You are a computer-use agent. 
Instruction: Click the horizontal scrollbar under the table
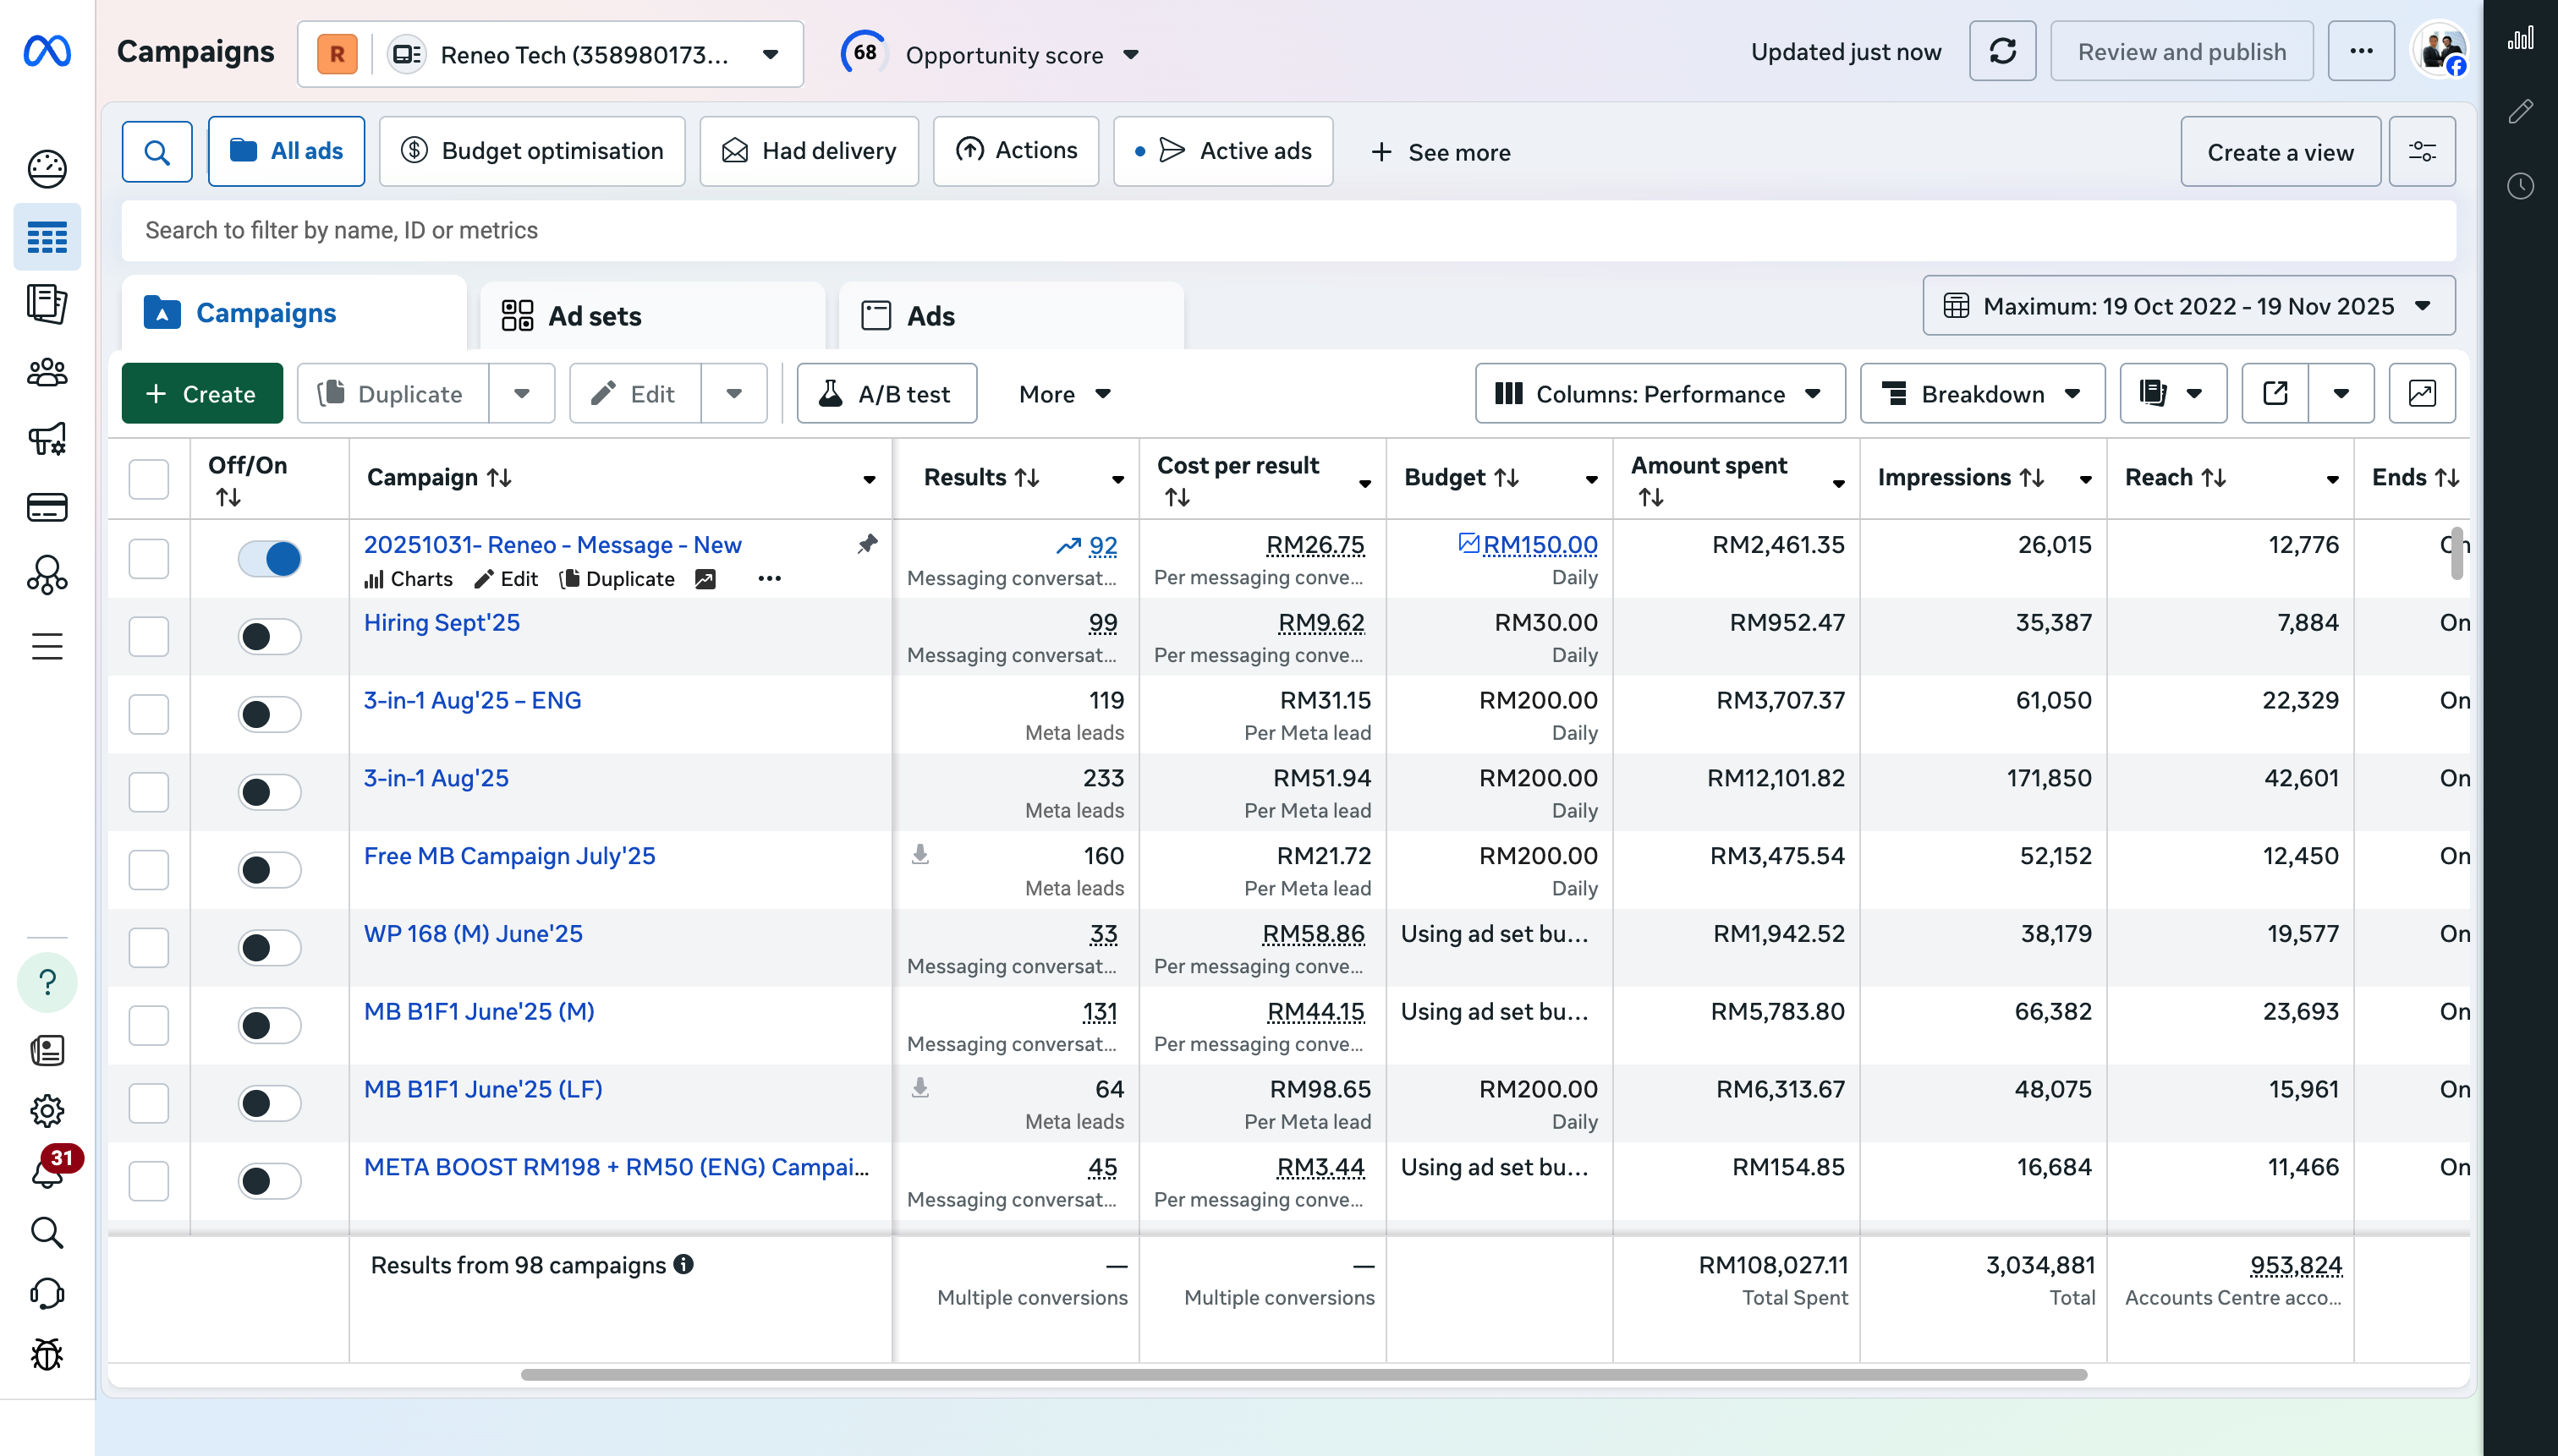(1304, 1374)
